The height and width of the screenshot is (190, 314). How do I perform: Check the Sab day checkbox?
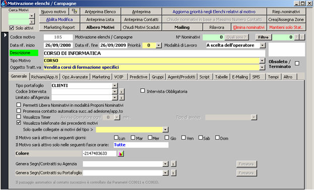[201, 138]
